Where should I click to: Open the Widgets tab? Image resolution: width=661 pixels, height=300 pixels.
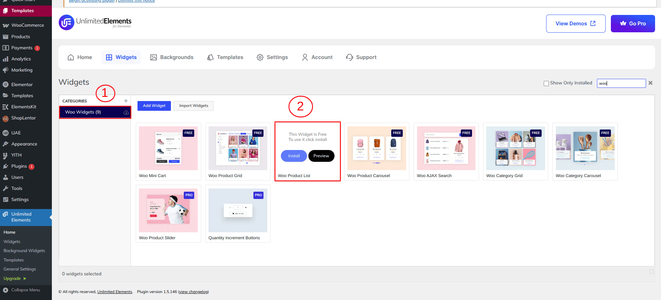[x=121, y=57]
